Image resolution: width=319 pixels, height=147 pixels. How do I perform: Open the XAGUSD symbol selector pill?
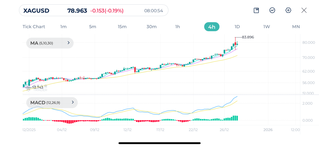pyautogui.click(x=93, y=10)
